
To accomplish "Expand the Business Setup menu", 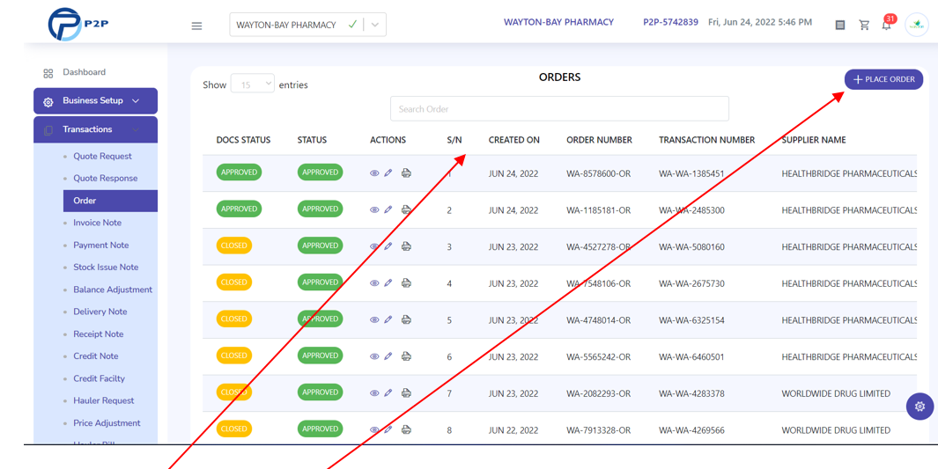I will coord(96,101).
